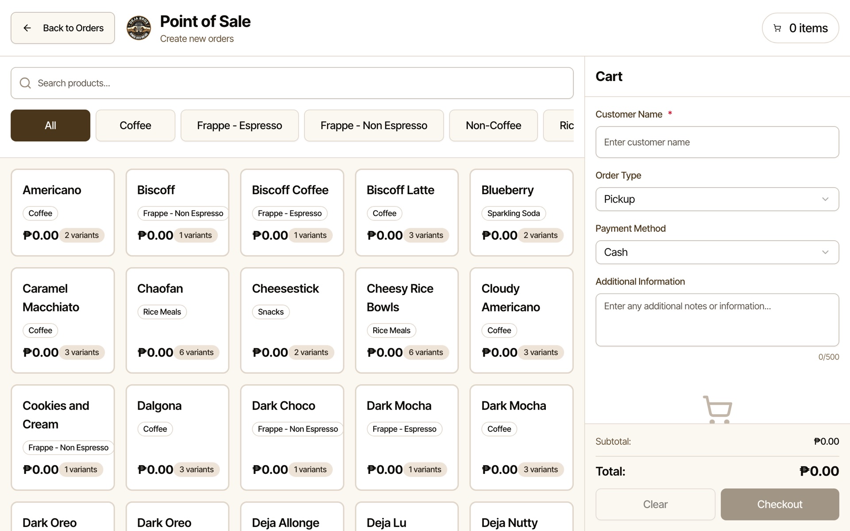Select the Americano product card

pyautogui.click(x=63, y=212)
